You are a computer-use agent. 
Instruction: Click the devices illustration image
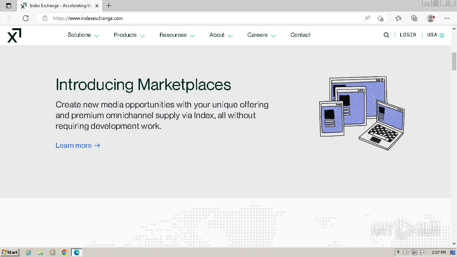pos(362,113)
